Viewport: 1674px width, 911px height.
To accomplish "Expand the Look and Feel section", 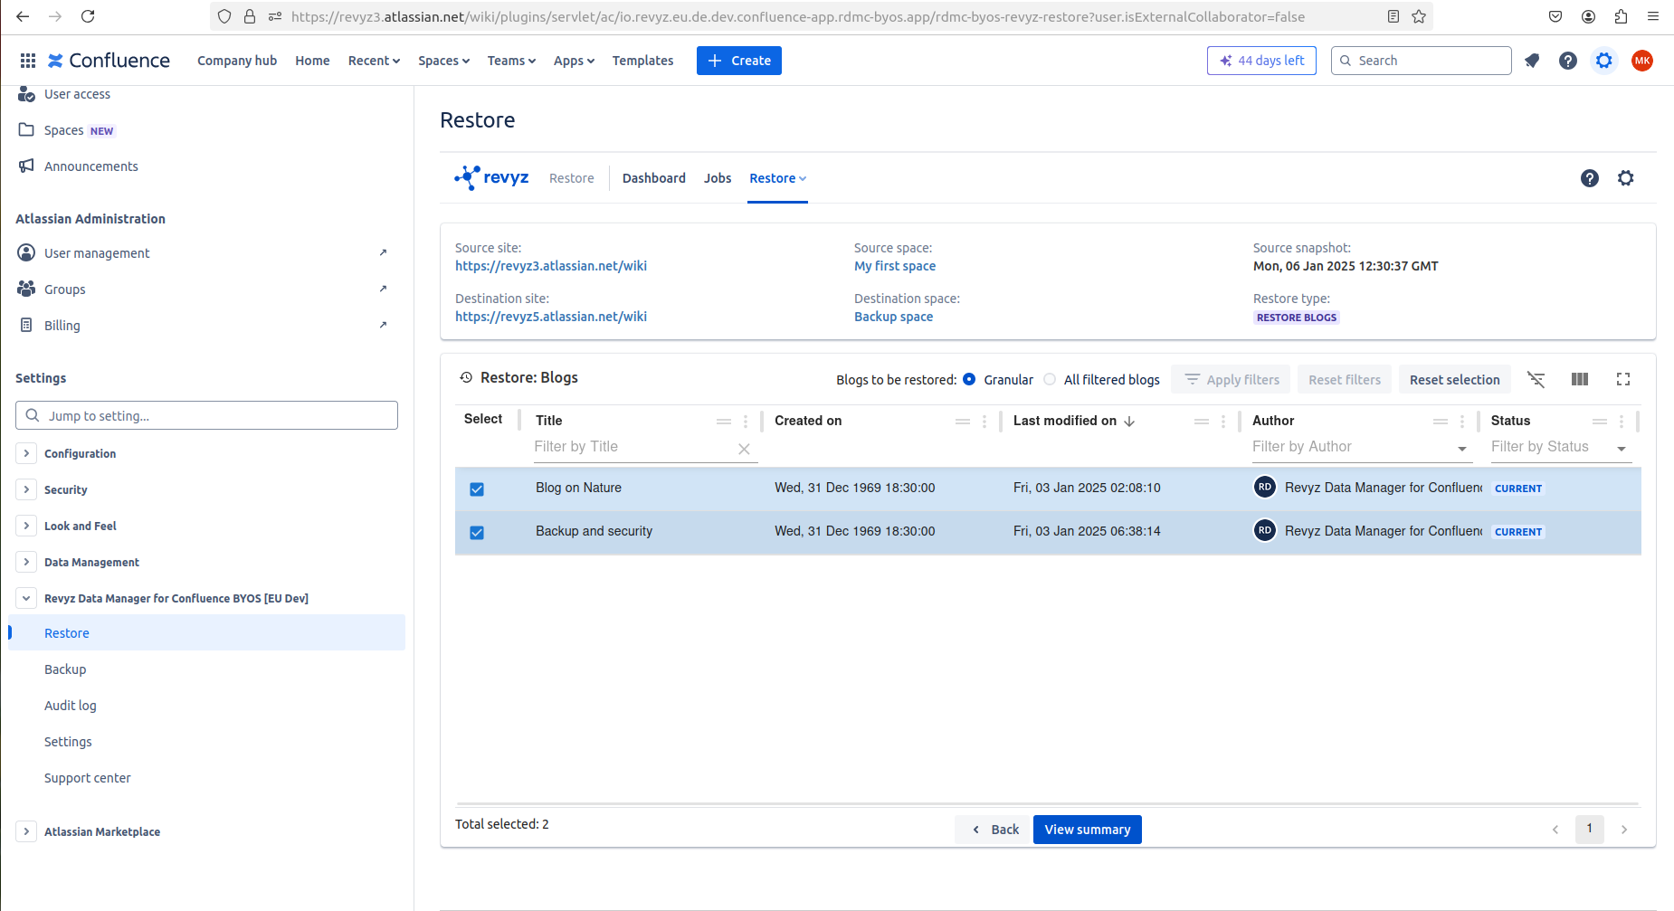I will pos(26,526).
